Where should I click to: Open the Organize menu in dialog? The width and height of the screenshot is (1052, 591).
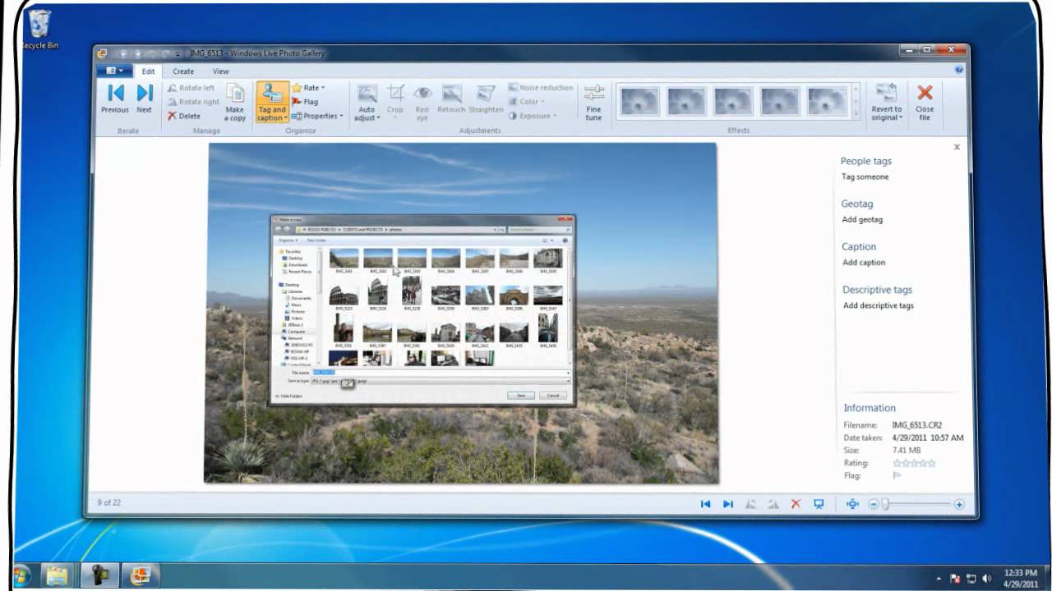coord(287,240)
